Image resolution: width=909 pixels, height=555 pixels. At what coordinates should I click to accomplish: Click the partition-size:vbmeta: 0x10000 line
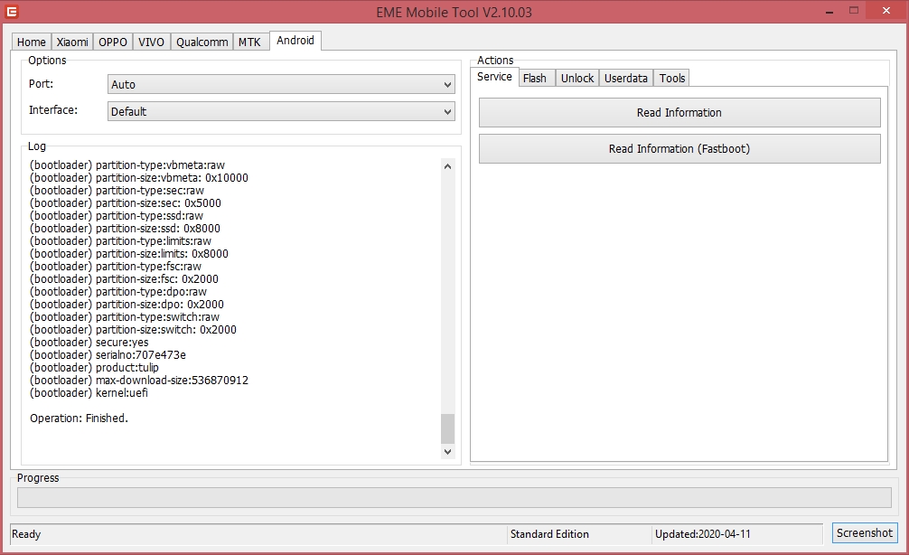pyautogui.click(x=139, y=178)
